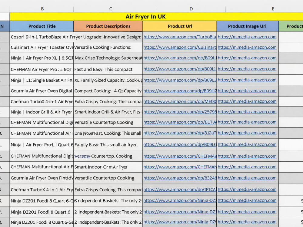Select 'Ninja | Indoor Grill & Air Fryer' cell
Screen dimensions: 303x227
42,112
